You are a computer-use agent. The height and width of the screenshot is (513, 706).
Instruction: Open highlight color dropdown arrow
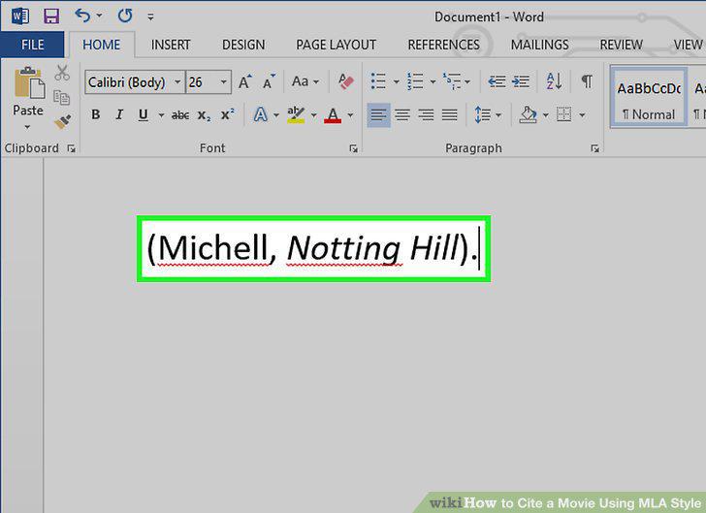point(313,115)
